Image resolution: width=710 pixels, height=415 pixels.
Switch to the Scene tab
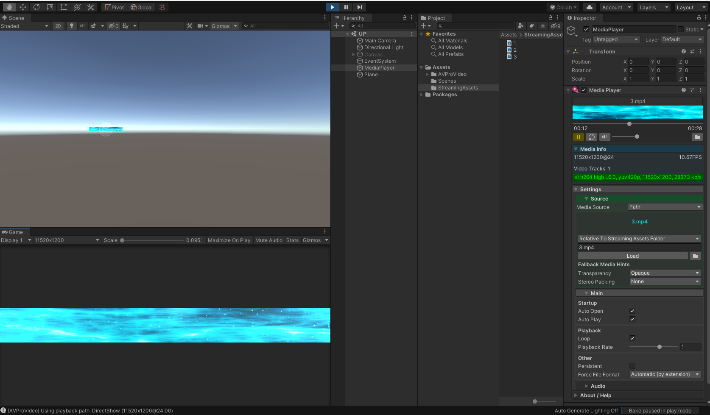[x=15, y=18]
